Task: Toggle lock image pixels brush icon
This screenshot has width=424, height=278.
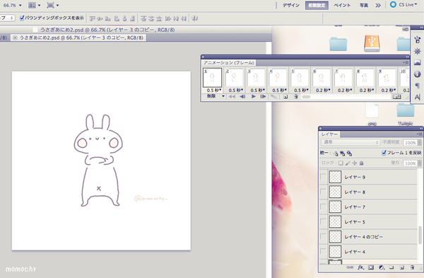Action: tap(348, 163)
